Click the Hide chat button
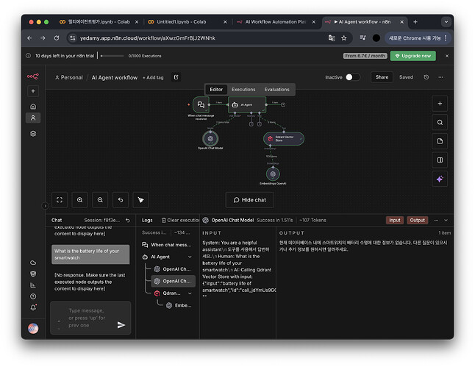 [x=250, y=199]
